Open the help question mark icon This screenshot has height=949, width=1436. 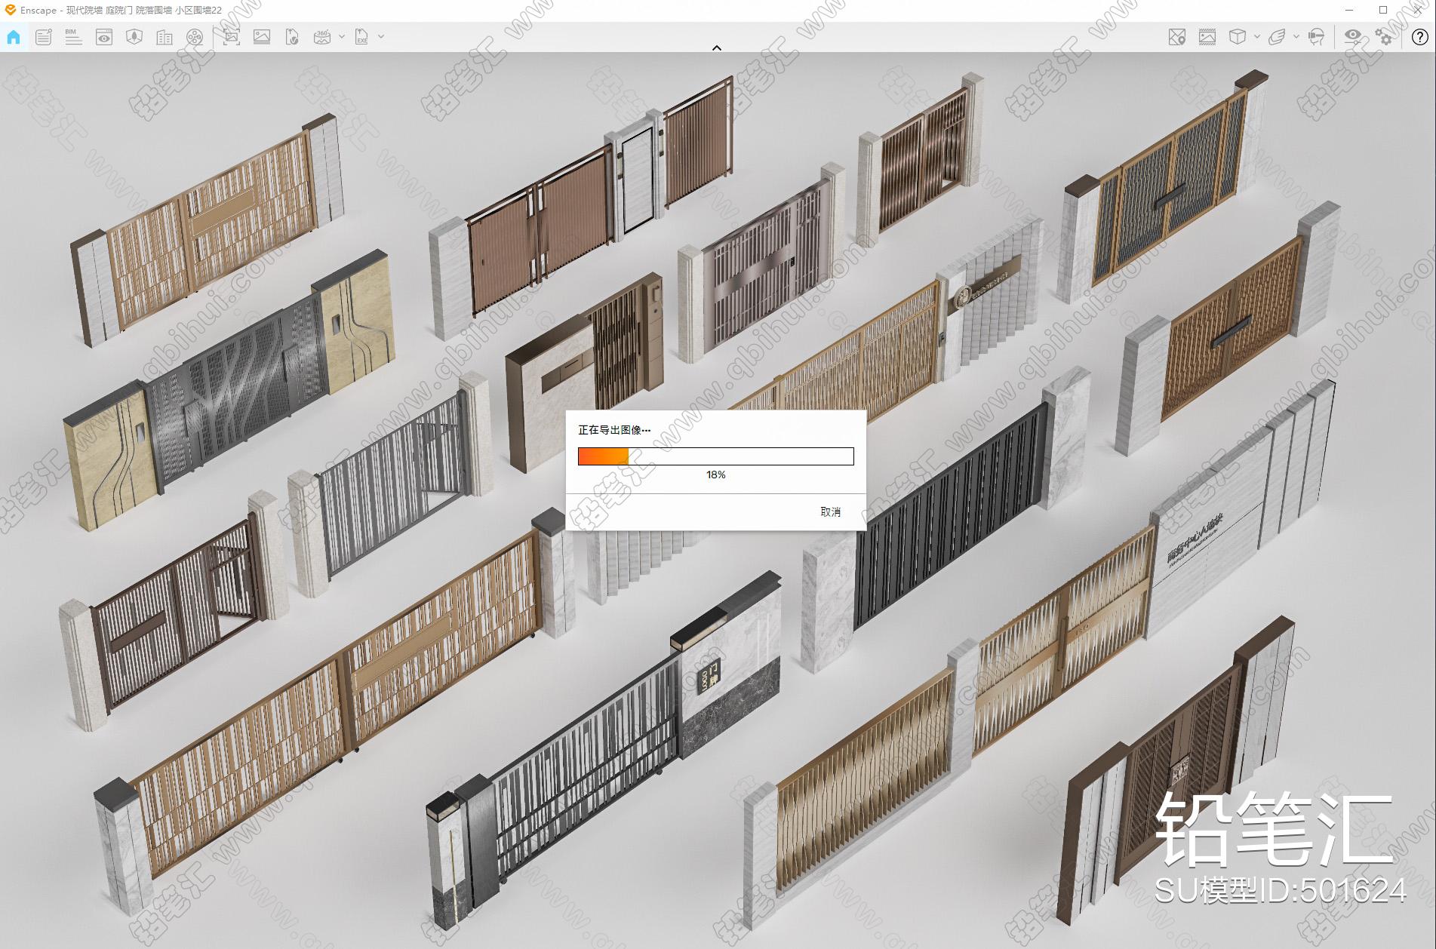[1419, 37]
